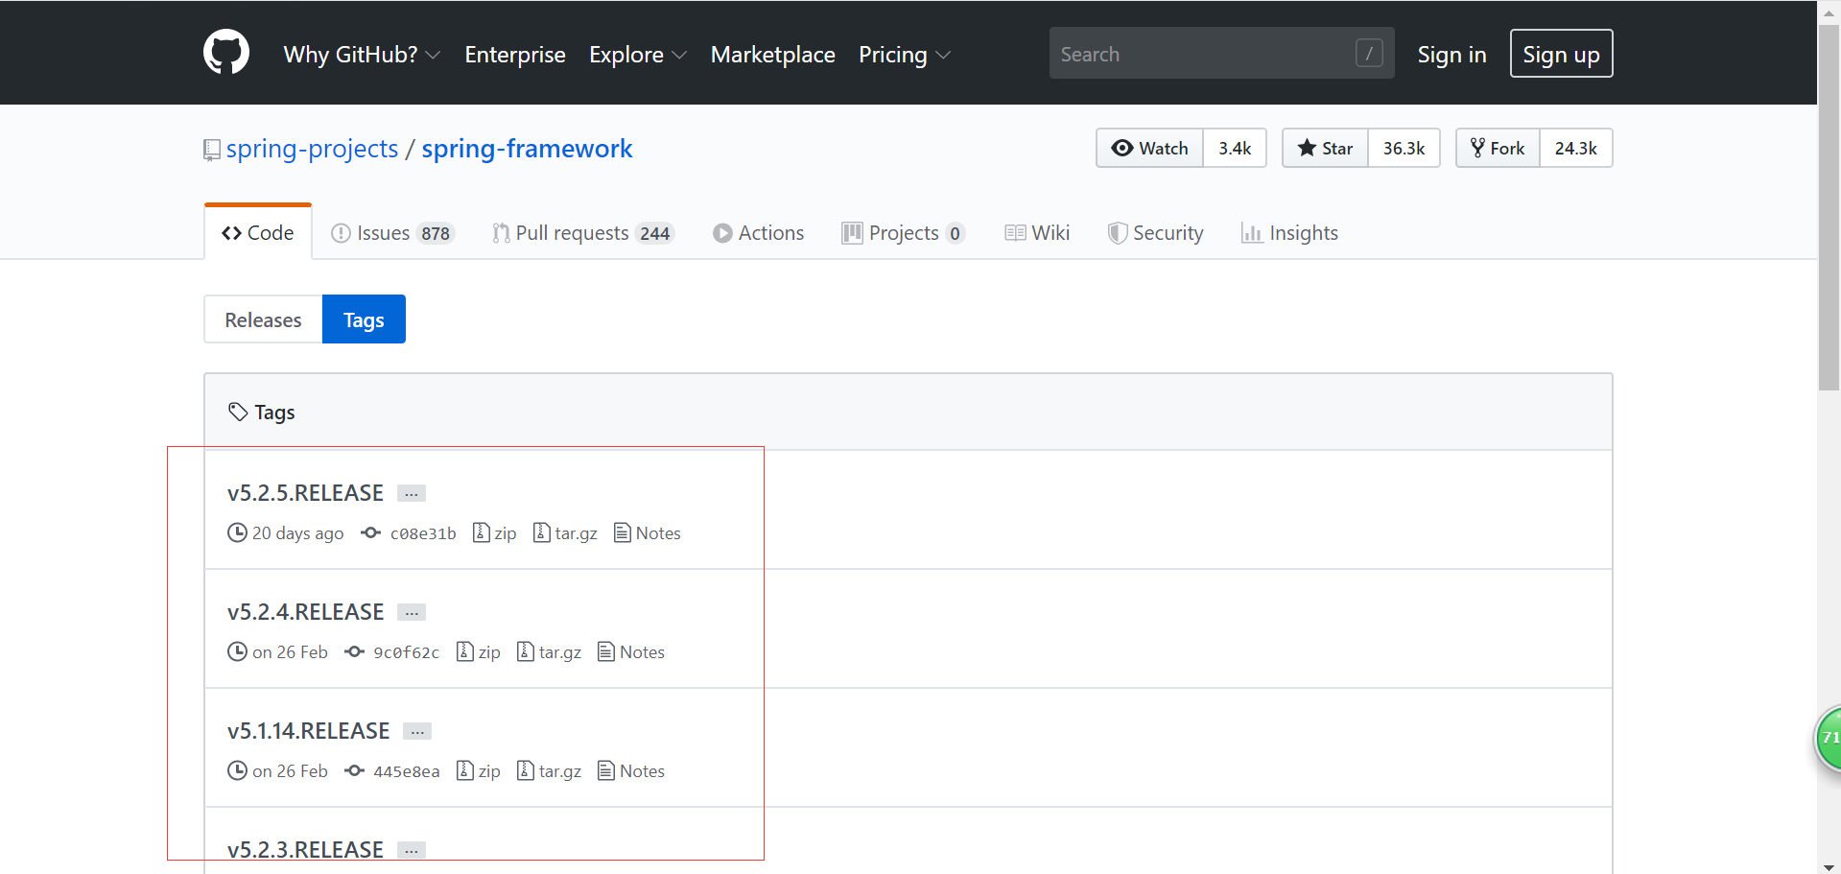
Task: Select the blue Tags button
Action: (x=364, y=319)
